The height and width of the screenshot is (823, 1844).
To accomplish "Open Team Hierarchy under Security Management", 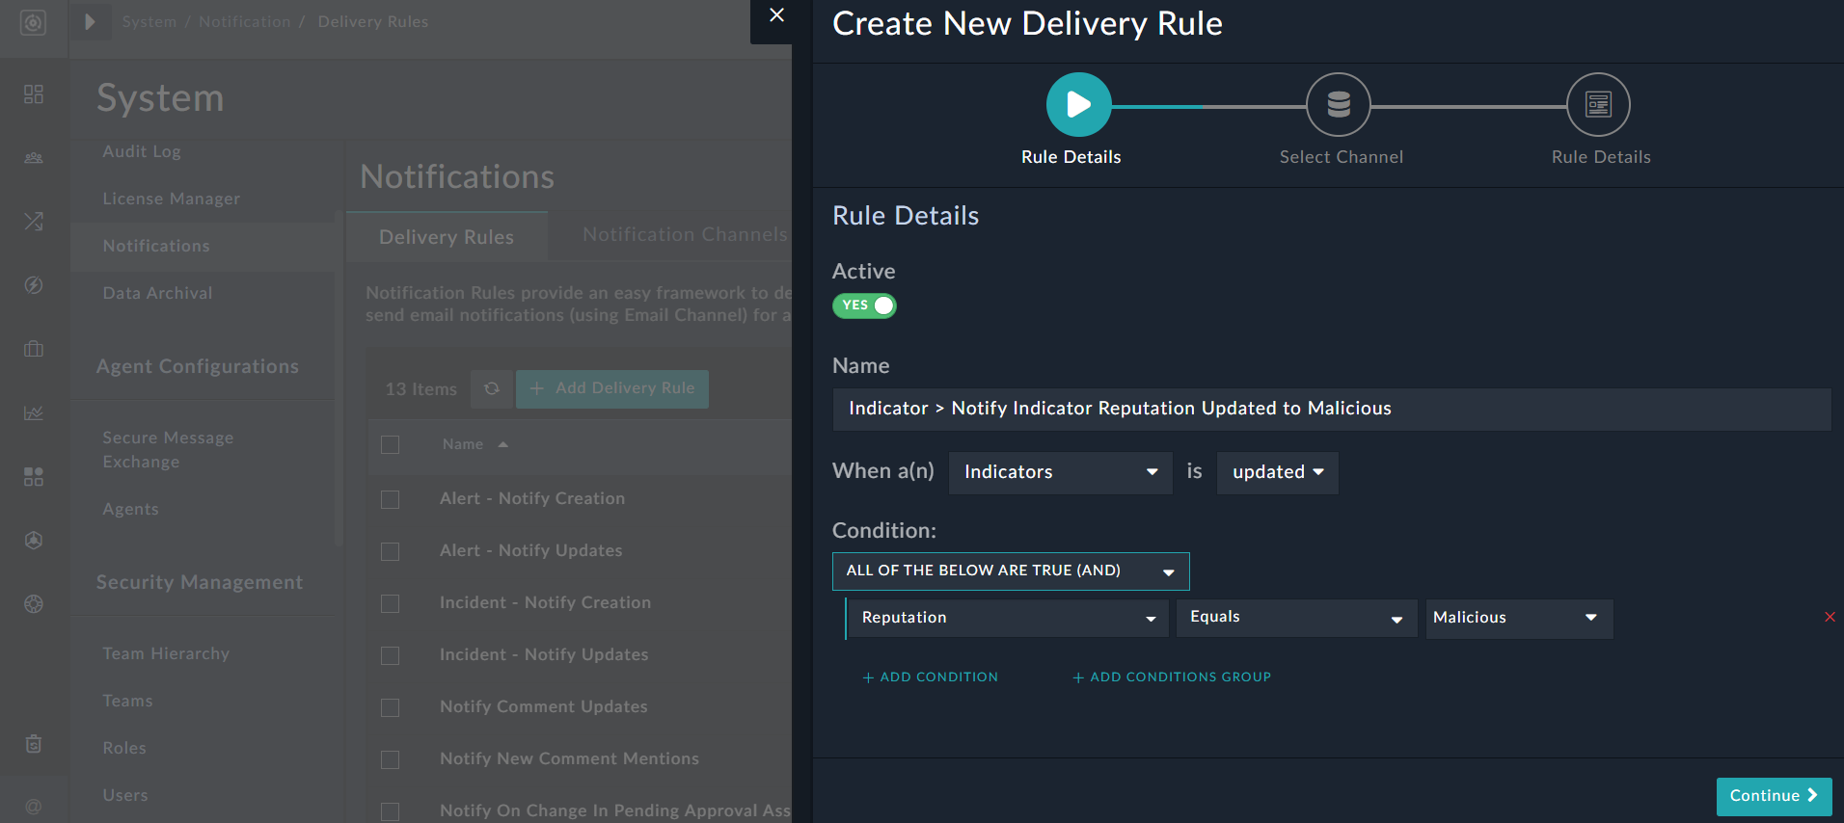I will coord(166,653).
